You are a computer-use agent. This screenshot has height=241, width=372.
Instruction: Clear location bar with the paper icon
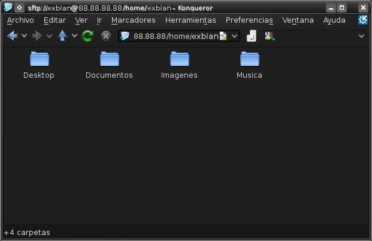pos(223,36)
